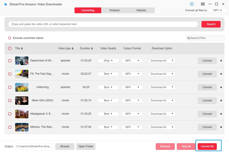Tick the select-all checkbox in header
This screenshot has height=152, width=229.
tap(10, 48)
